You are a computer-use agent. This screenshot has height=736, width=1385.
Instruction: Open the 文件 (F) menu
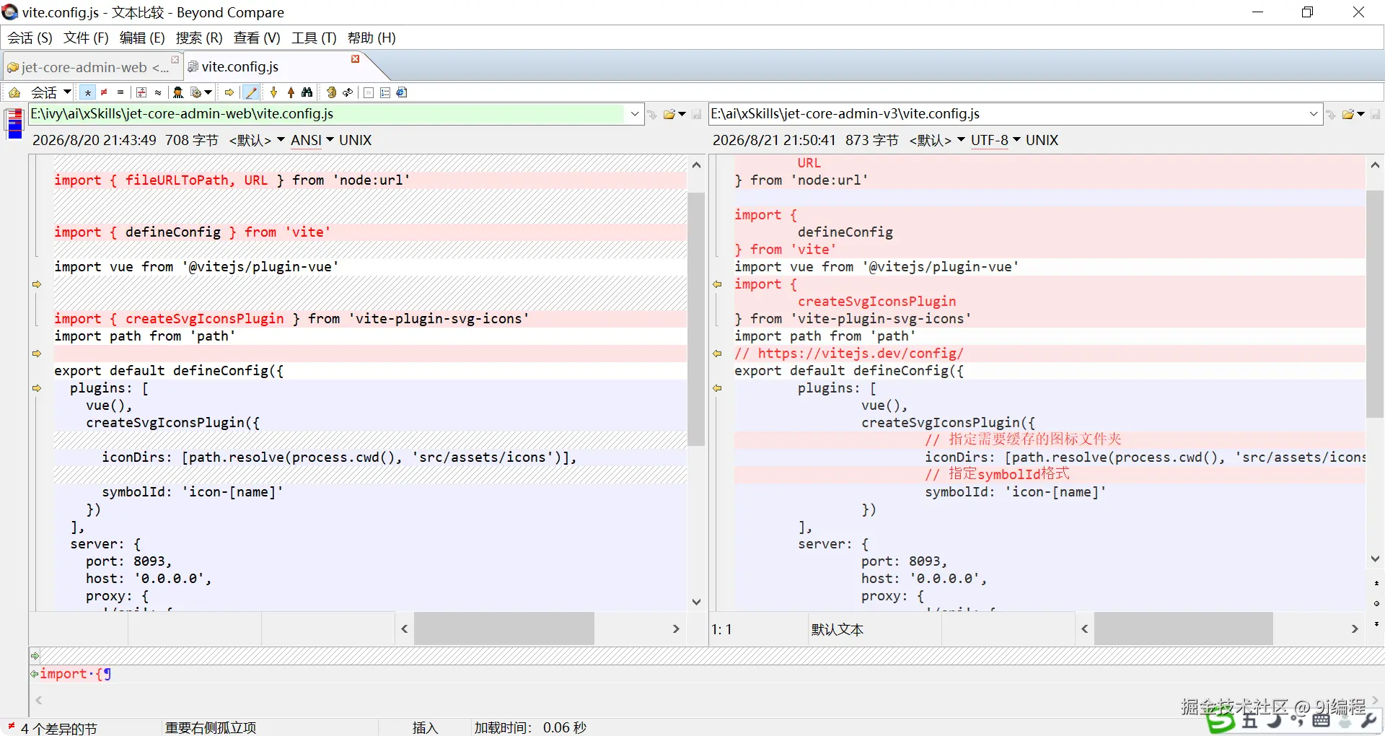click(x=86, y=38)
